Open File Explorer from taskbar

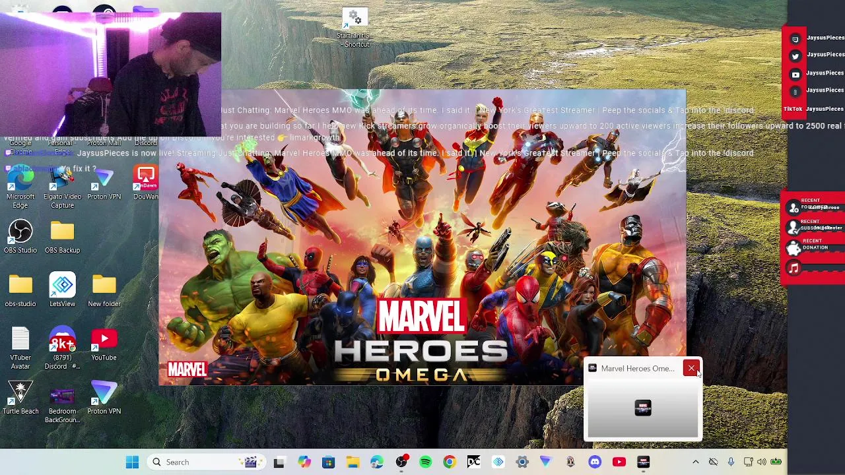353,462
